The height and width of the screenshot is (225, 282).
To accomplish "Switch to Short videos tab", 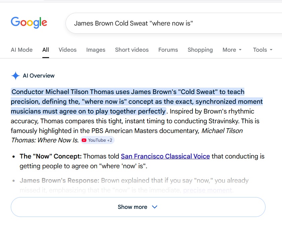I will (132, 50).
